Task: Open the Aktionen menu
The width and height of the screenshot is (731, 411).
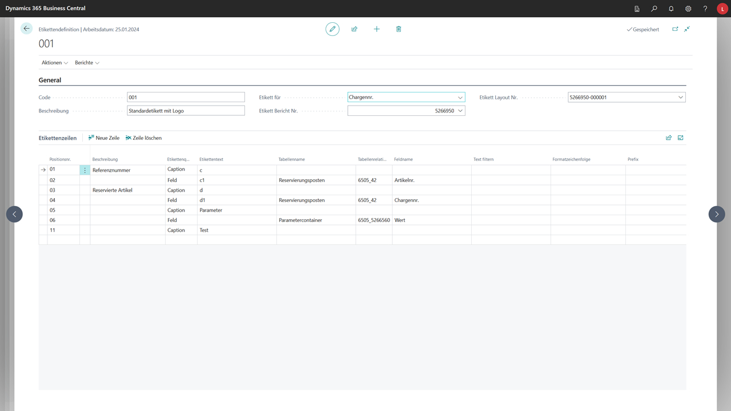Action: tap(55, 63)
